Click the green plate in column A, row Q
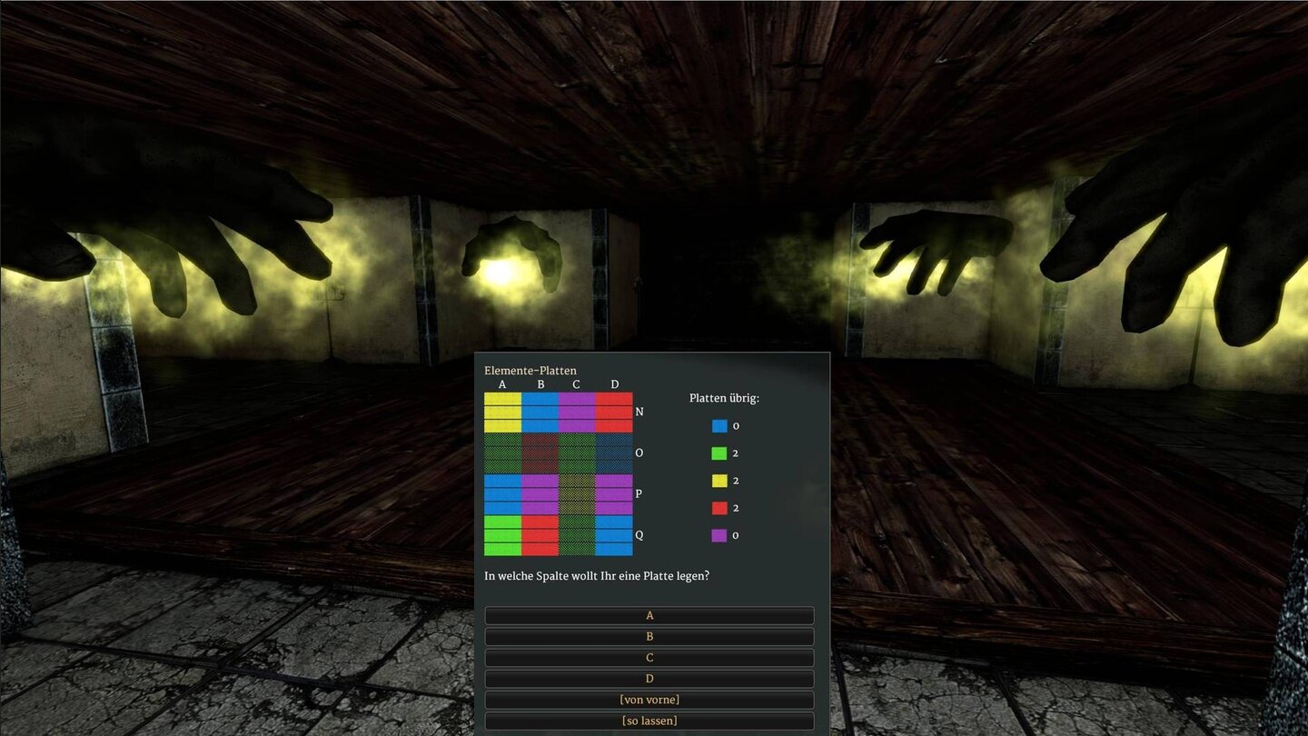The height and width of the screenshot is (736, 1308). tap(502, 535)
